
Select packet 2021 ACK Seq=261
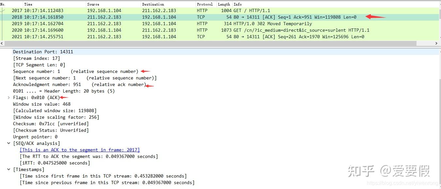[220, 37]
